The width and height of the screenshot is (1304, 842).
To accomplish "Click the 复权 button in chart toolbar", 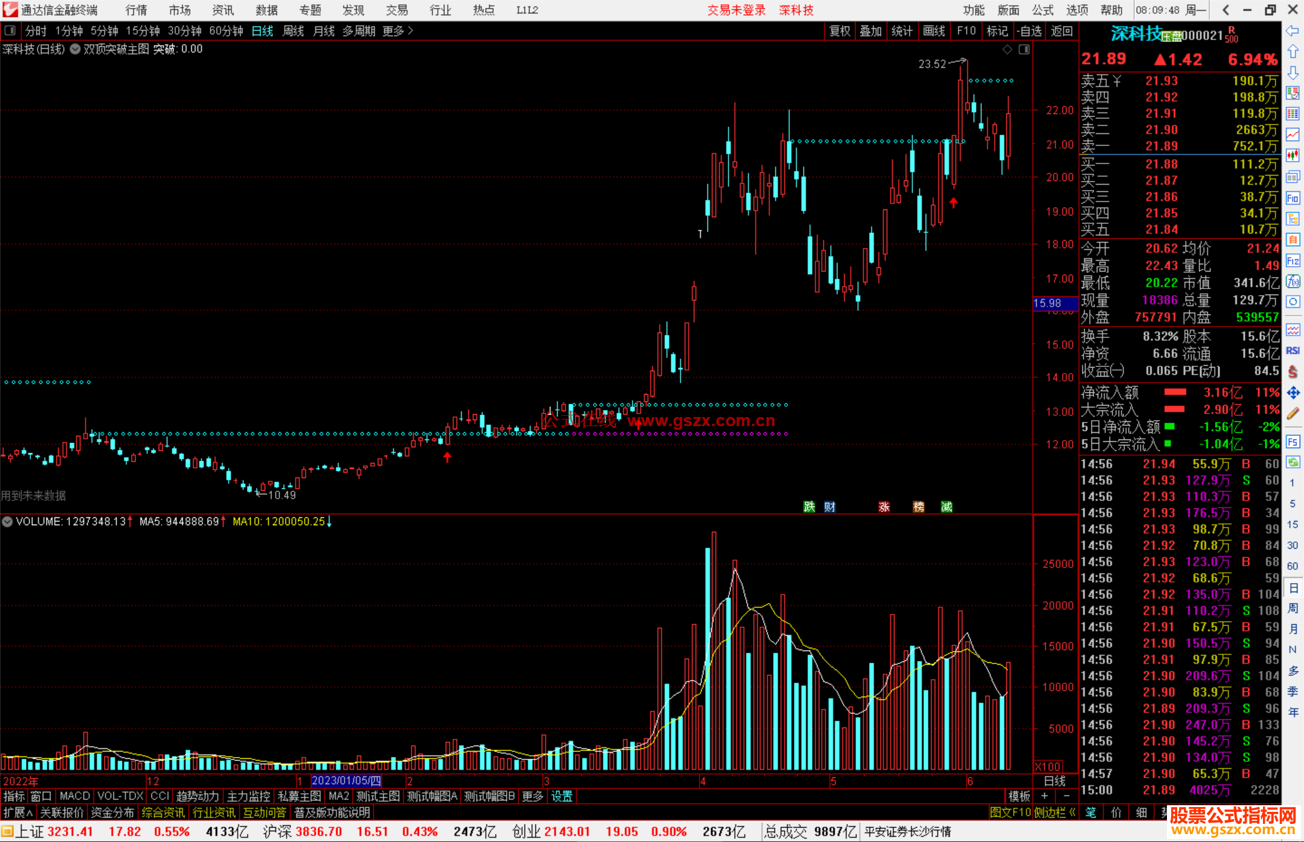I will click(x=839, y=31).
